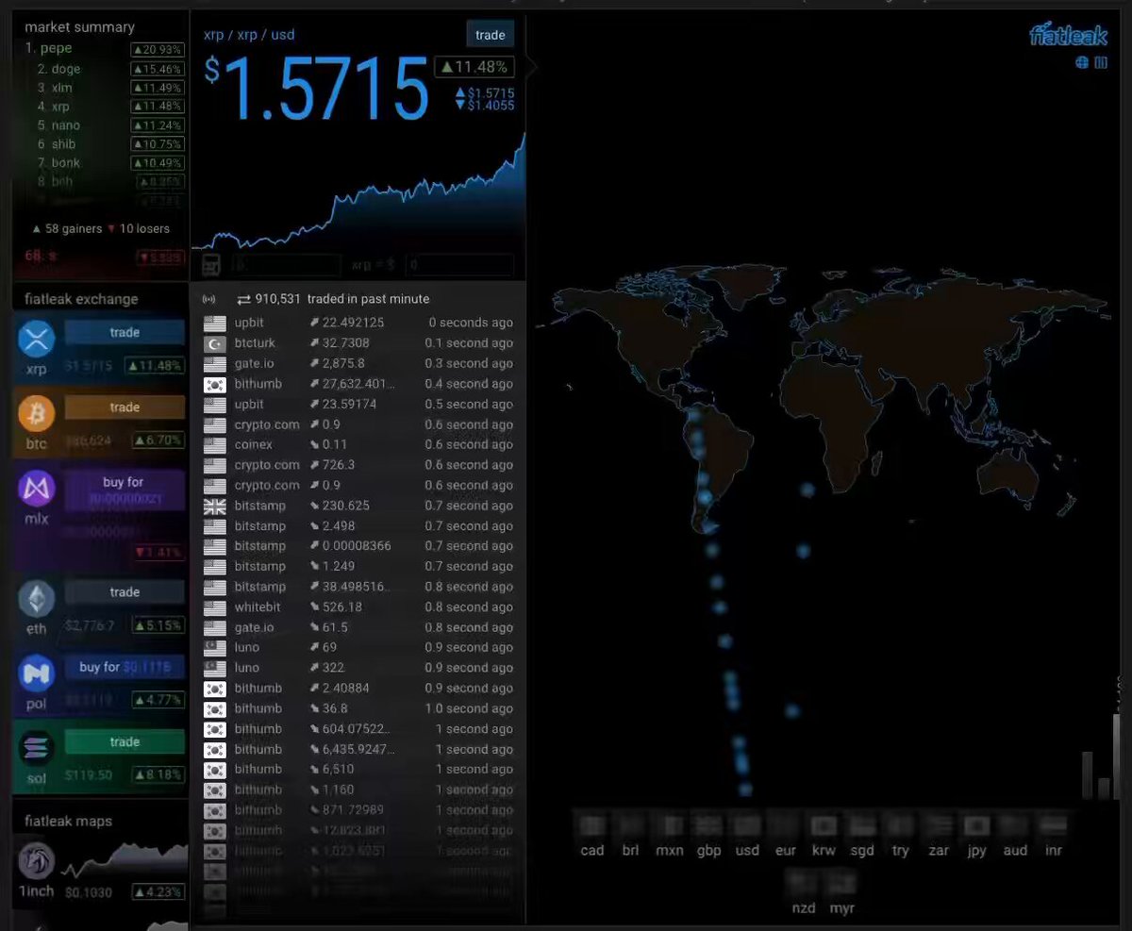The image size is (1132, 931).
Task: Click the xrp amount input field
Action: click(287, 265)
